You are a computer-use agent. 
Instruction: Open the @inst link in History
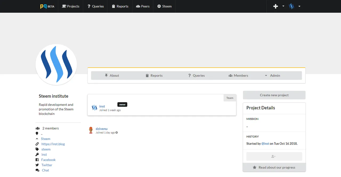(x=265, y=144)
